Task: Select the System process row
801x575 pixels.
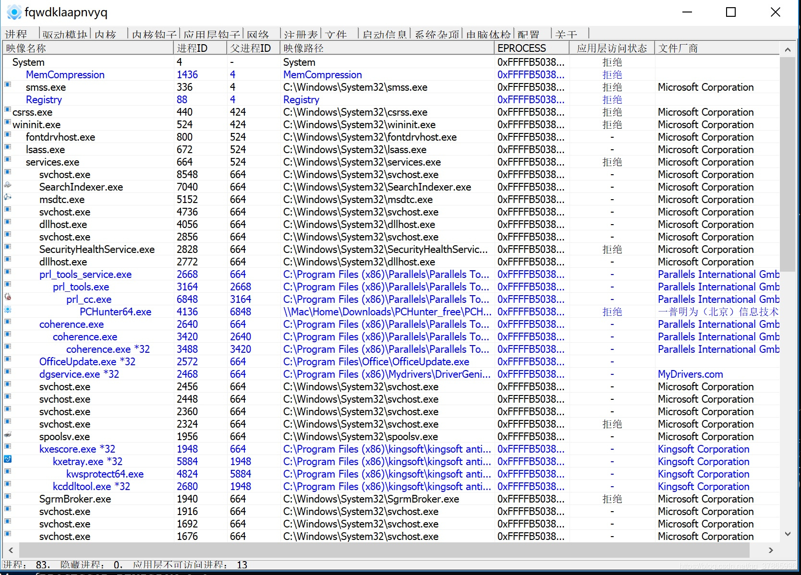Action: click(391, 62)
